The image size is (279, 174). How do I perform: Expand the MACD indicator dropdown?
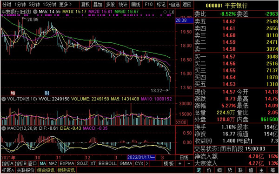point(4,128)
